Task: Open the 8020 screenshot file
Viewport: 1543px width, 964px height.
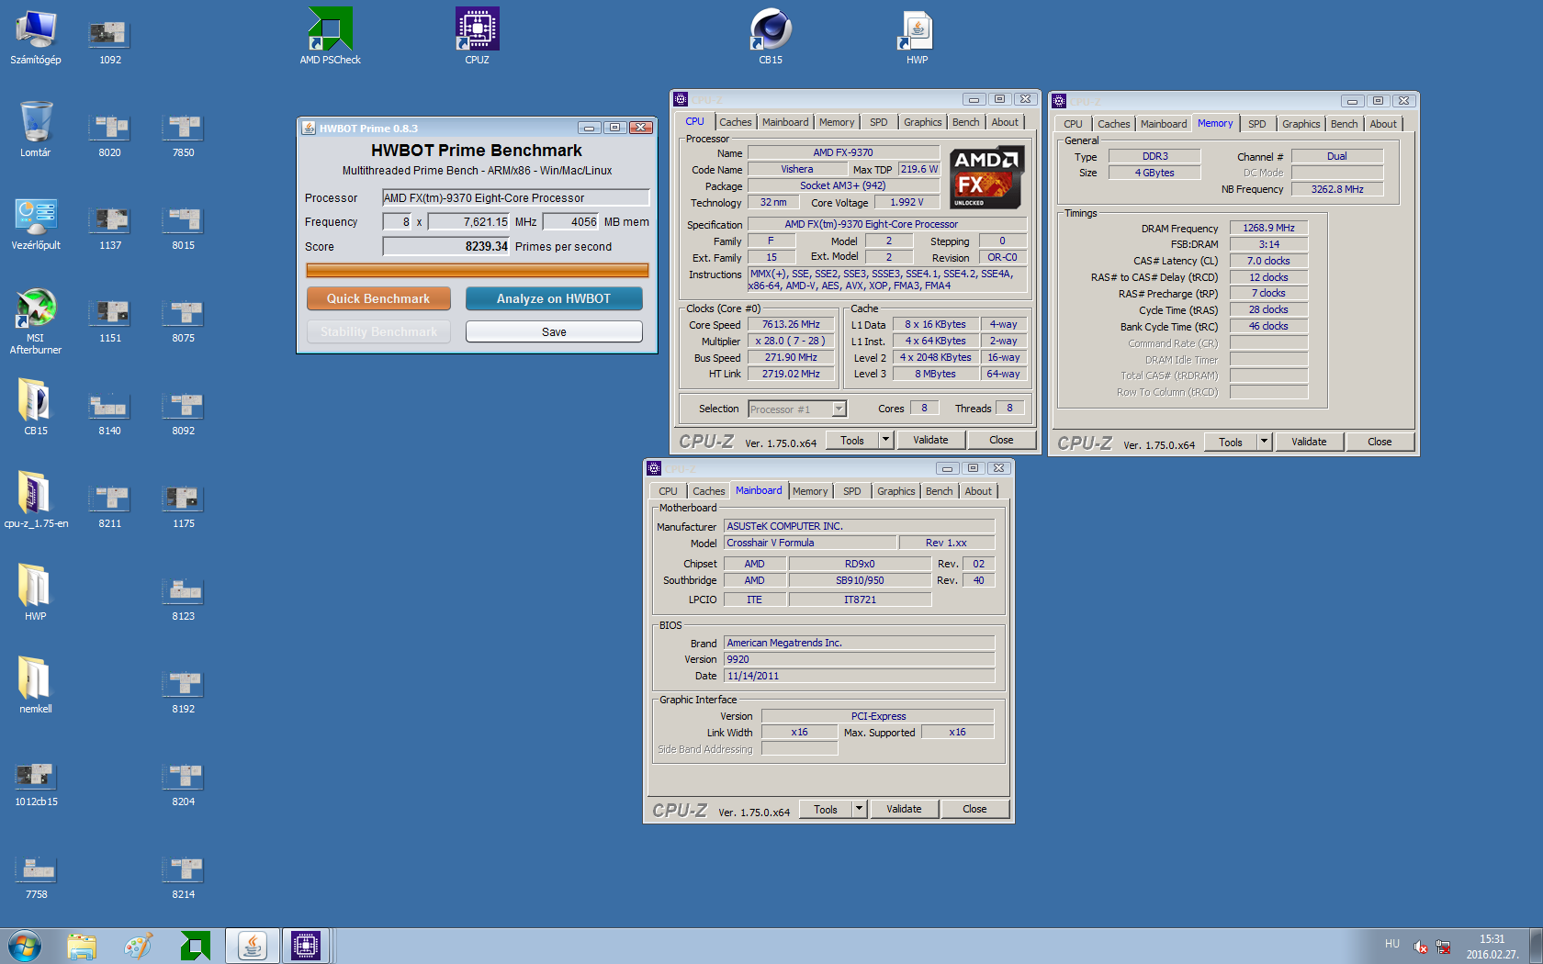Action: 109,136
